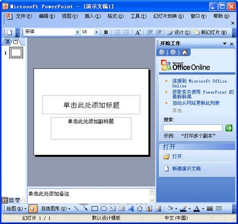
Task: Toggle the Select Objects arrow tool
Action: click(33, 209)
